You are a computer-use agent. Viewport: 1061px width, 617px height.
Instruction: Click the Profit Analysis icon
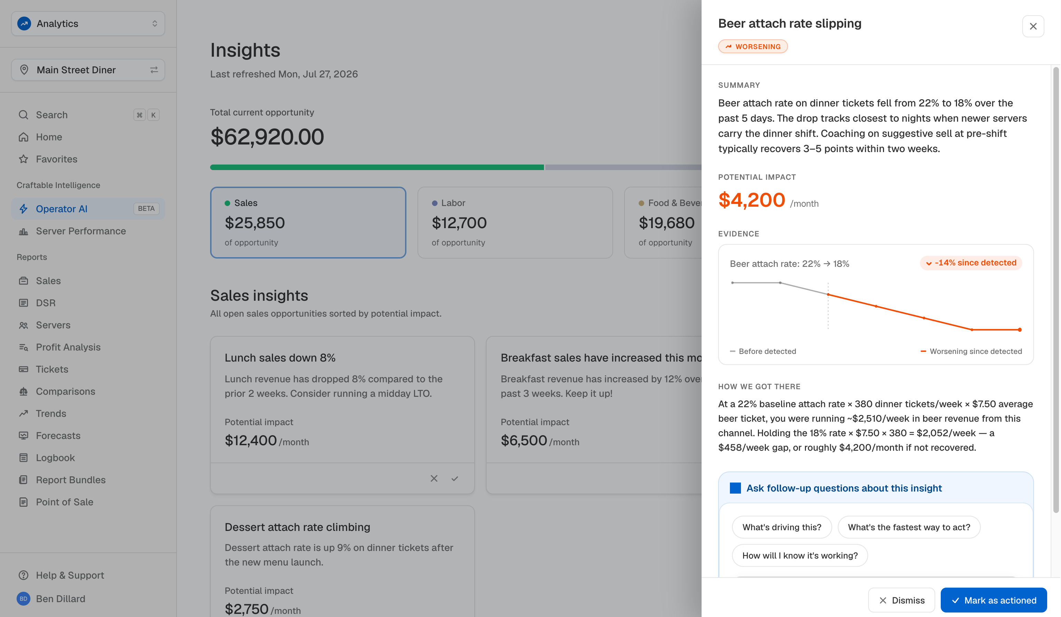click(24, 347)
